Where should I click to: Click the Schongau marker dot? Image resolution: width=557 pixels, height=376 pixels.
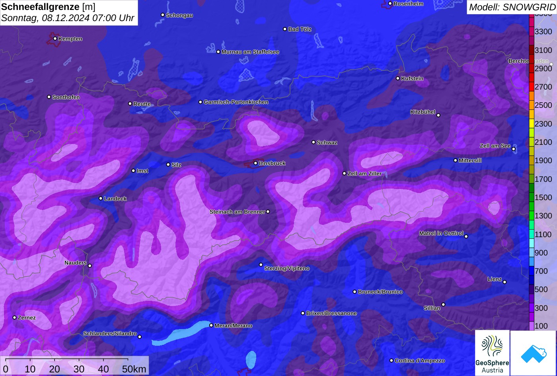(x=162, y=15)
